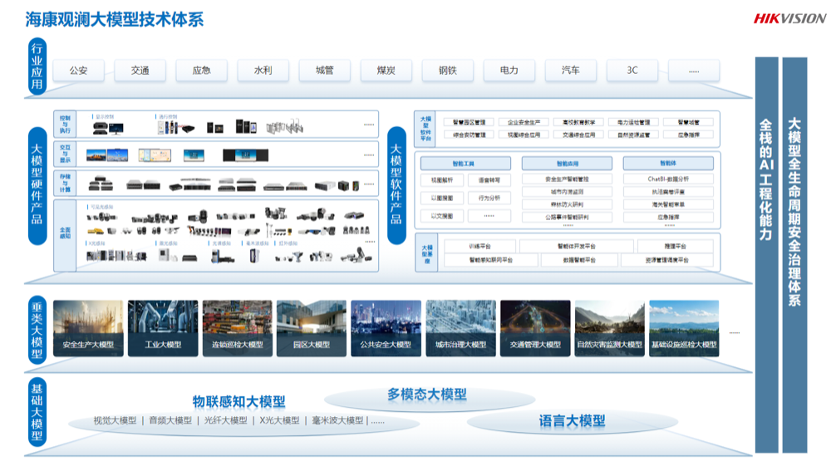Select the 交通 industry box

(x=140, y=71)
